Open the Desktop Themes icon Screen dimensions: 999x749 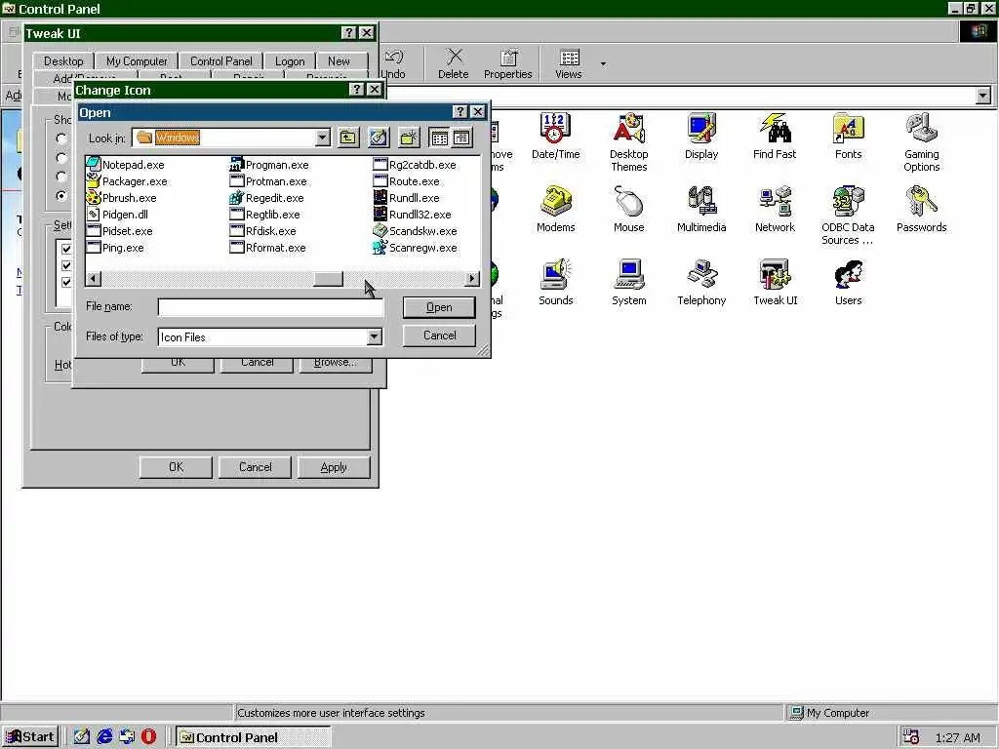pos(629,141)
